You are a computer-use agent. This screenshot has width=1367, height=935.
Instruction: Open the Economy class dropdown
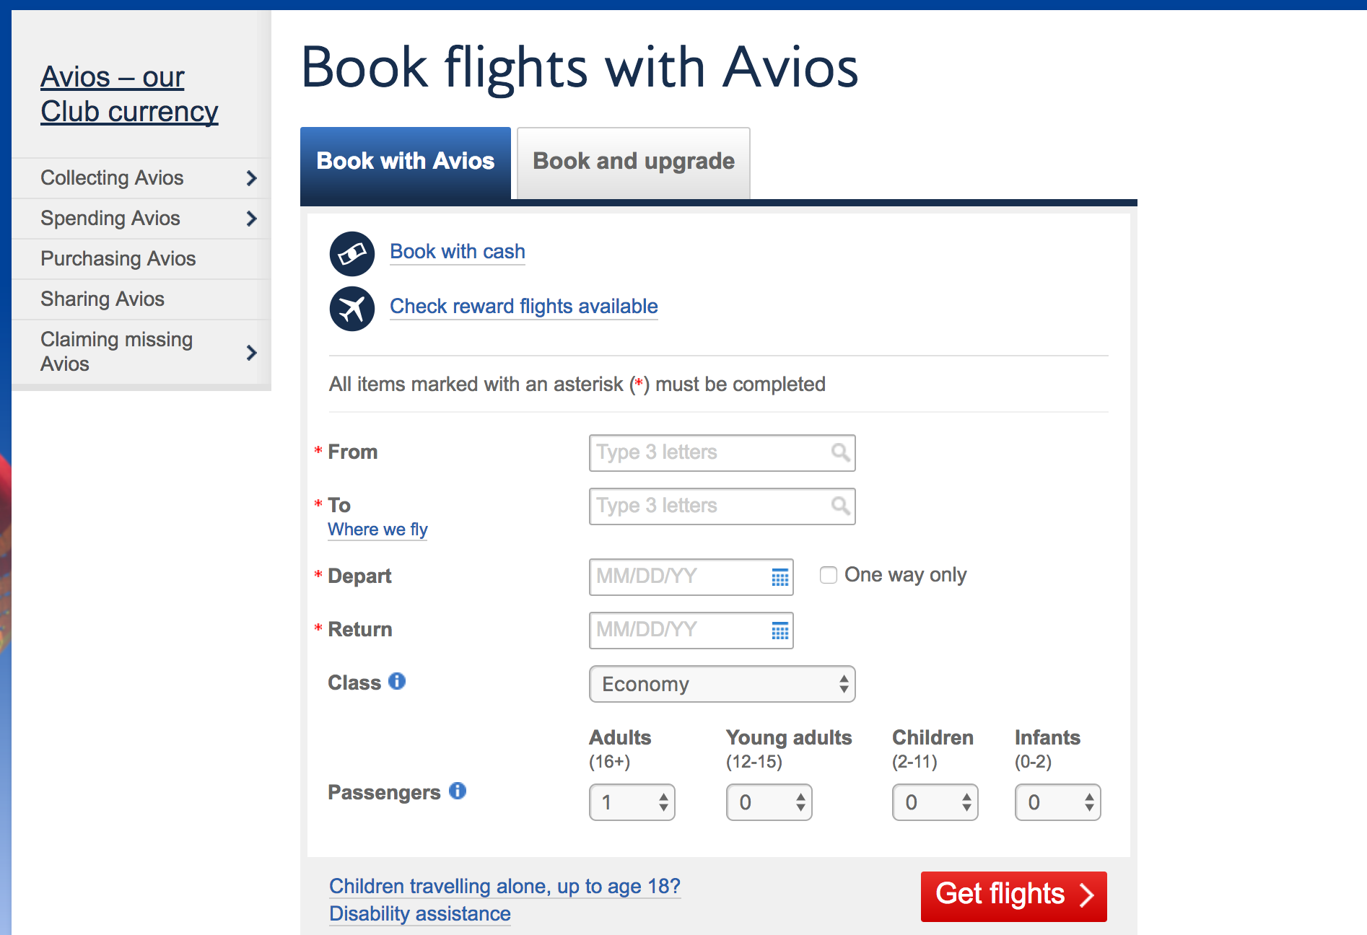pyautogui.click(x=722, y=684)
